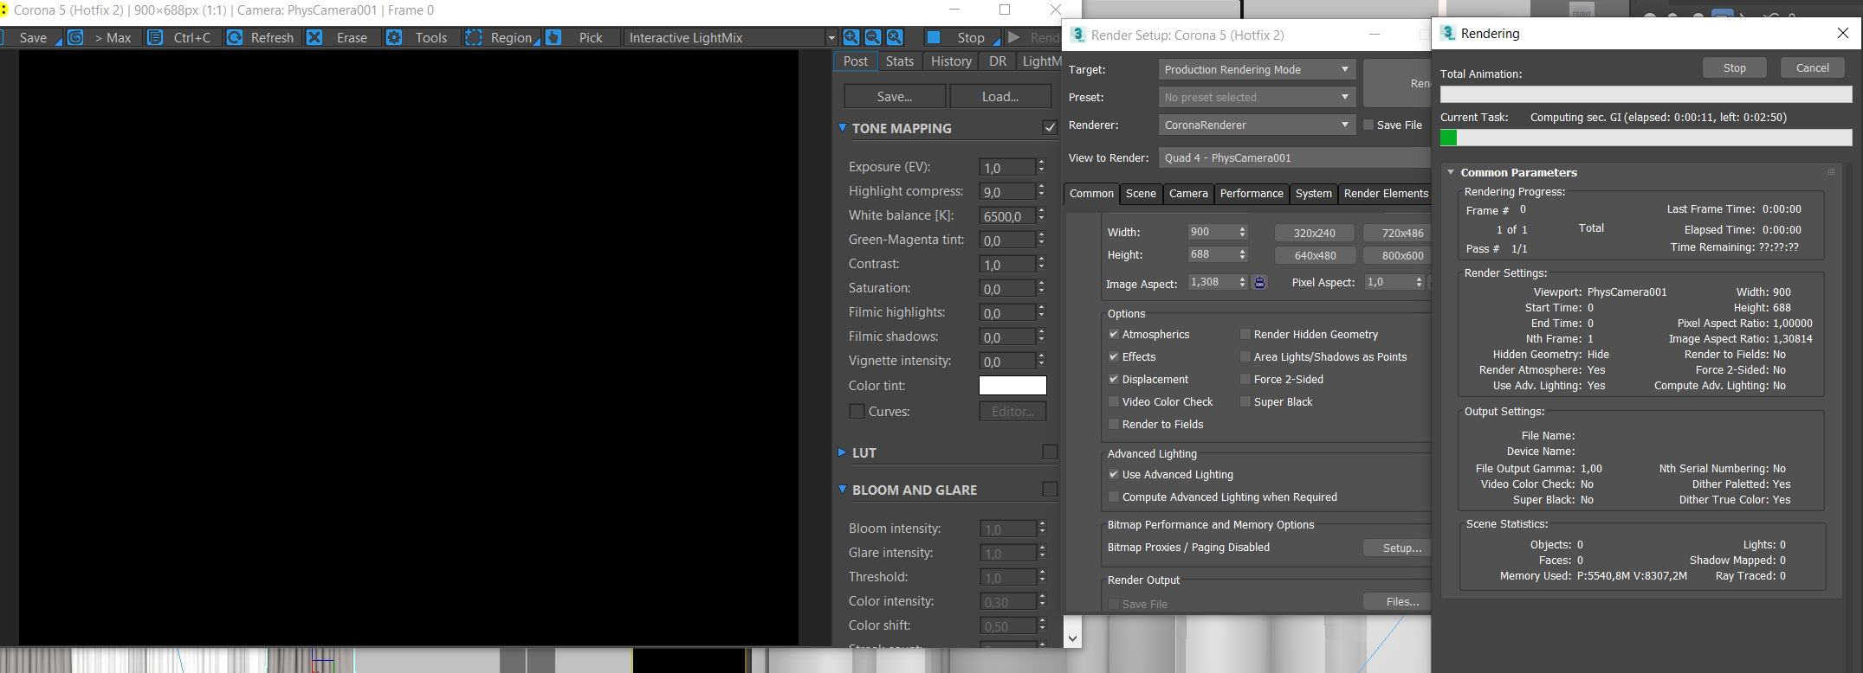Select the Region dashed-square icon
The width and height of the screenshot is (1863, 673).
point(474,37)
